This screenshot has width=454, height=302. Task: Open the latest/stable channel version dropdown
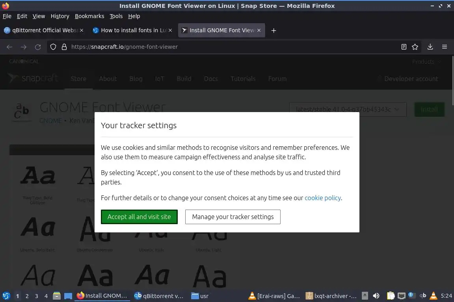pos(348,109)
